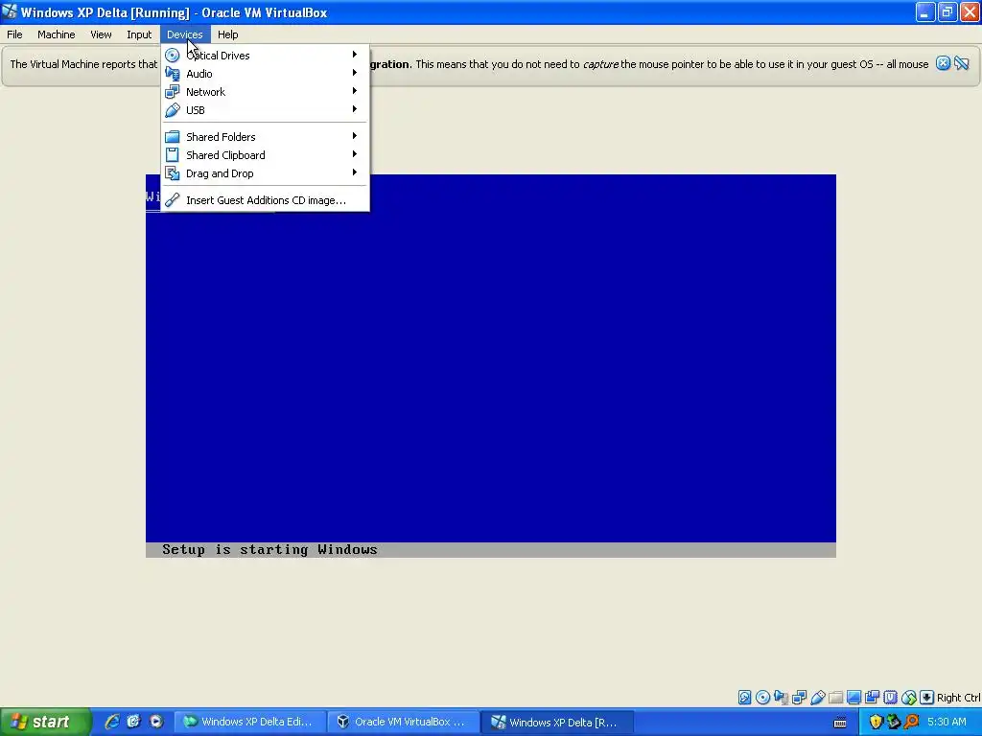Screen dimensions: 982x736
Task: Click the USB plug icon in Devices menu
Action: tap(173, 110)
